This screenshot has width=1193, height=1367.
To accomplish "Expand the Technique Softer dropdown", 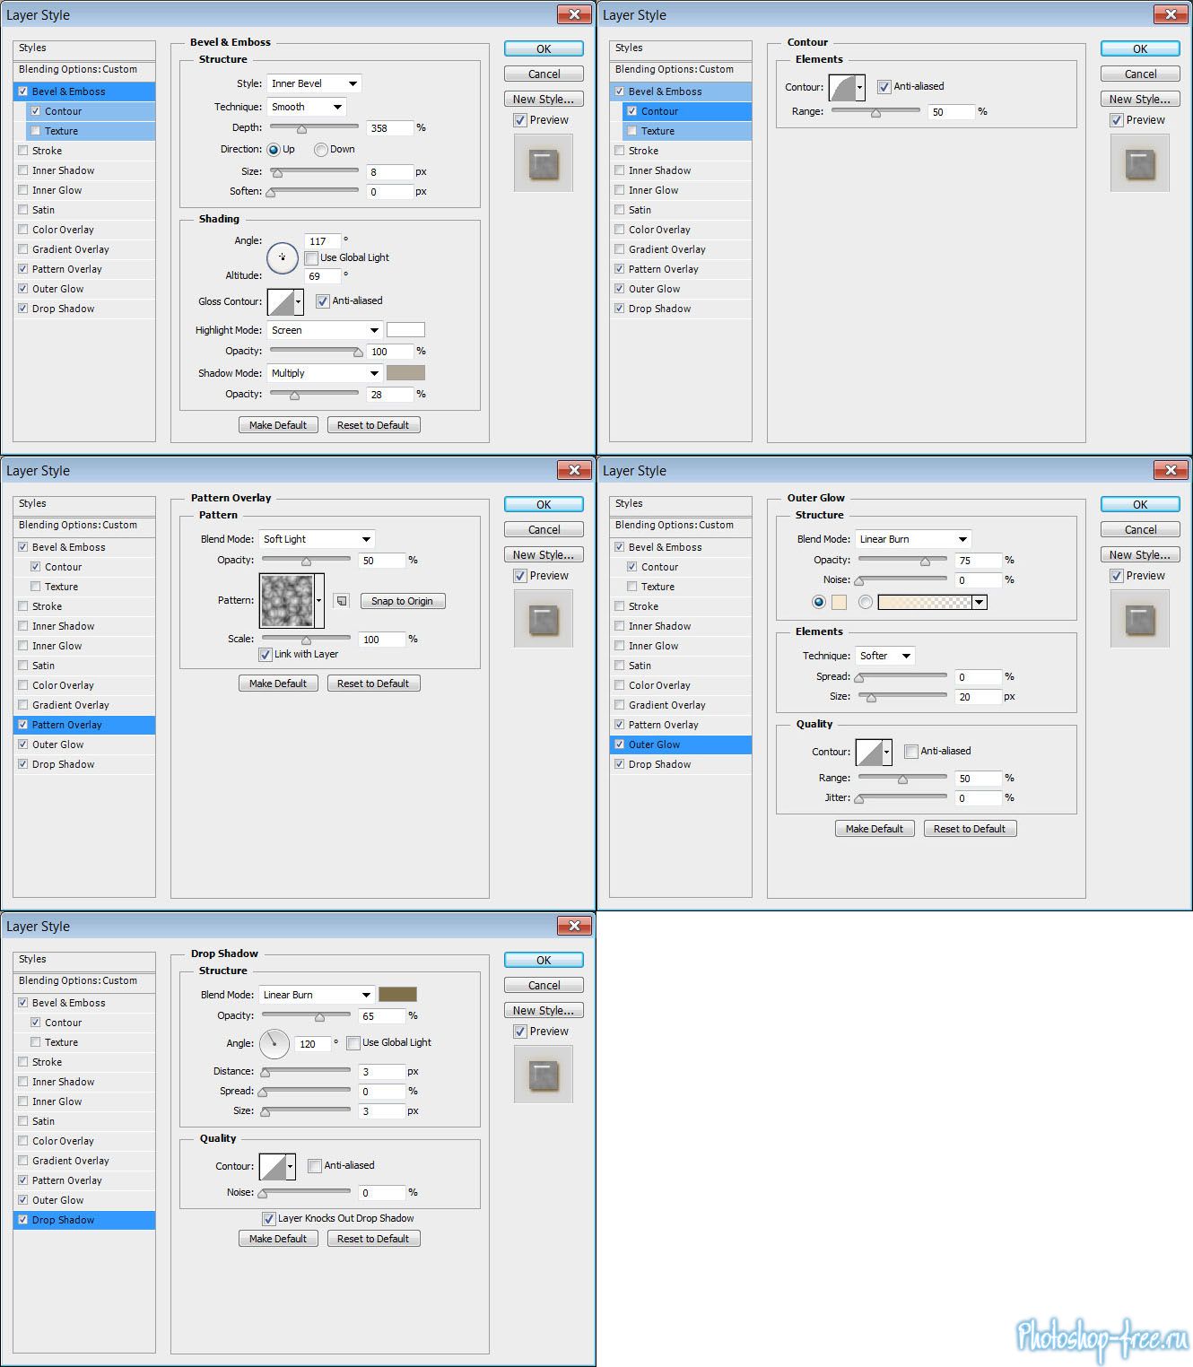I will 884,656.
